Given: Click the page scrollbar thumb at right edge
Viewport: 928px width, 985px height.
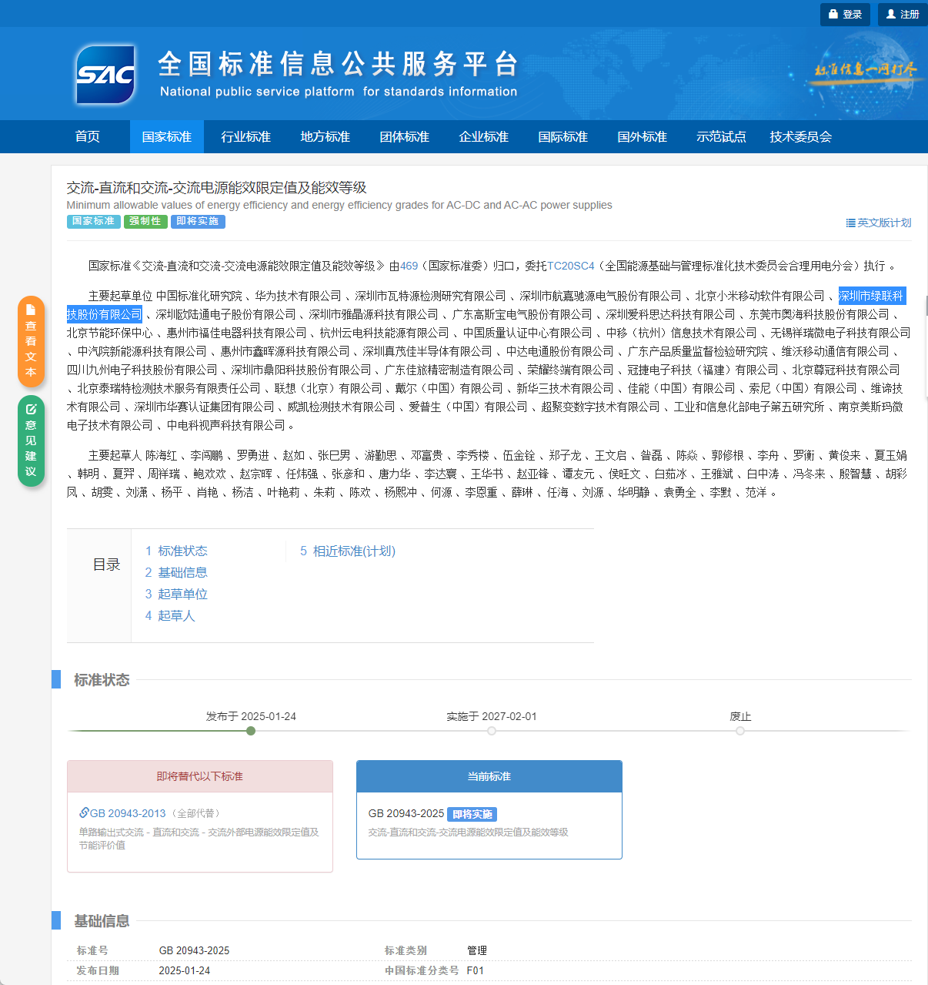Looking at the screenshot, I should 926,305.
